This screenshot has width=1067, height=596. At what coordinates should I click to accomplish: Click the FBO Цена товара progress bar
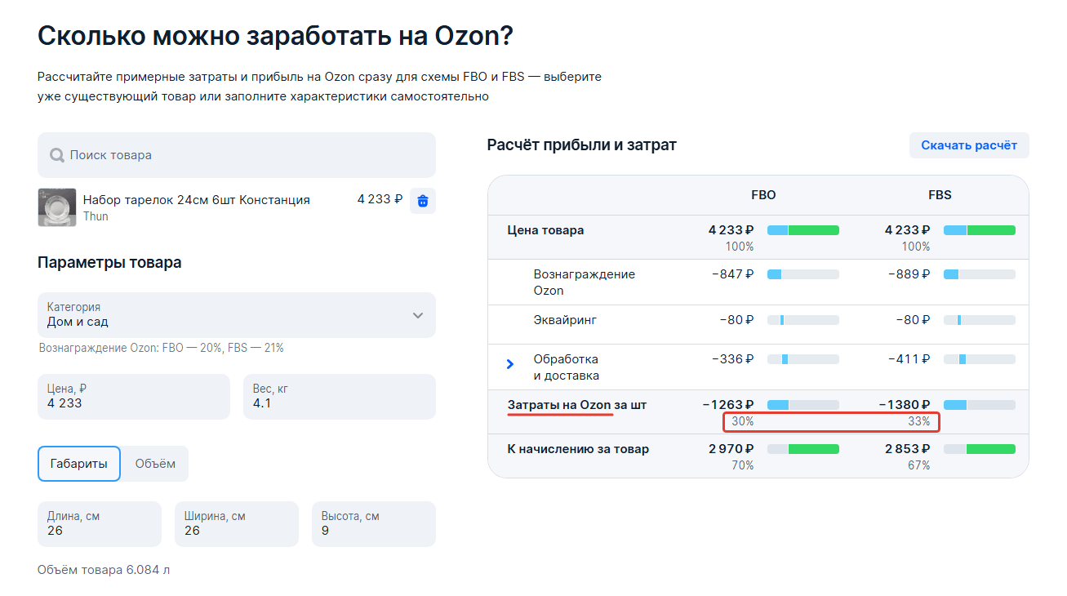802,230
